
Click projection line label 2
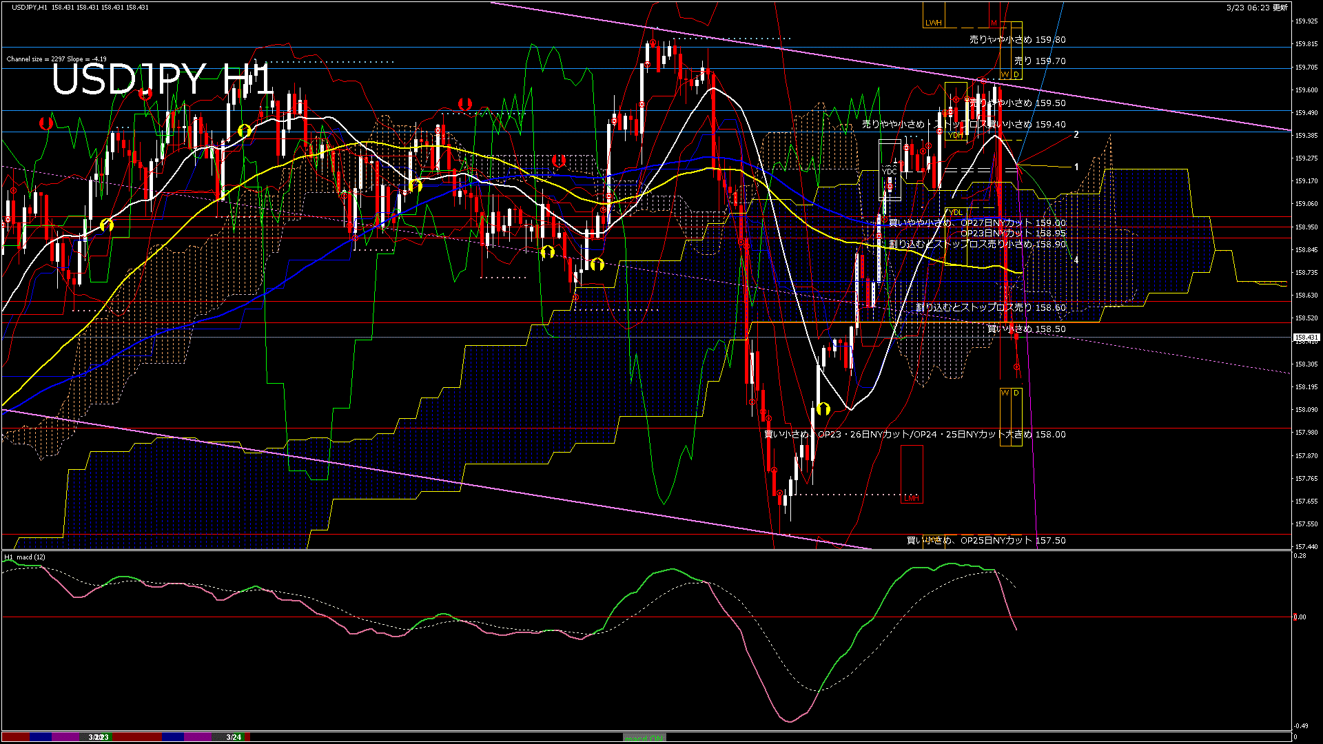tap(1076, 135)
